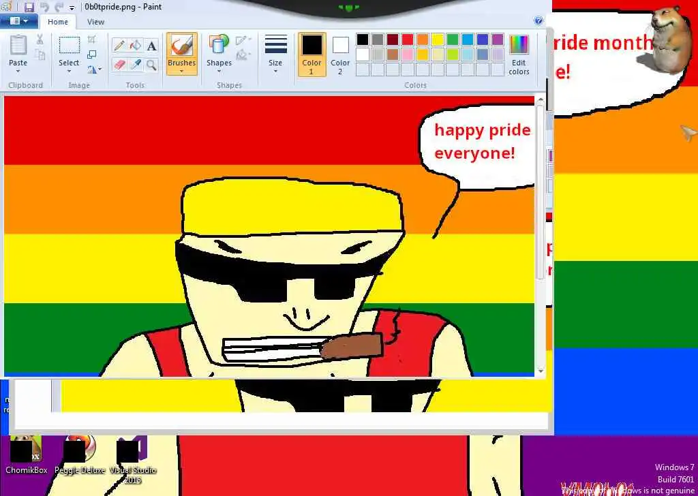
Task: Click the Resize icon in Image group
Action: click(92, 55)
